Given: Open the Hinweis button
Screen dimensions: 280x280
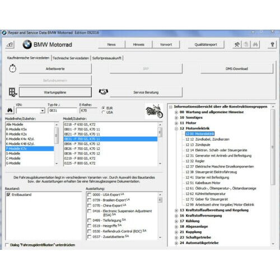Looking at the screenshot, I should (x=139, y=44).
